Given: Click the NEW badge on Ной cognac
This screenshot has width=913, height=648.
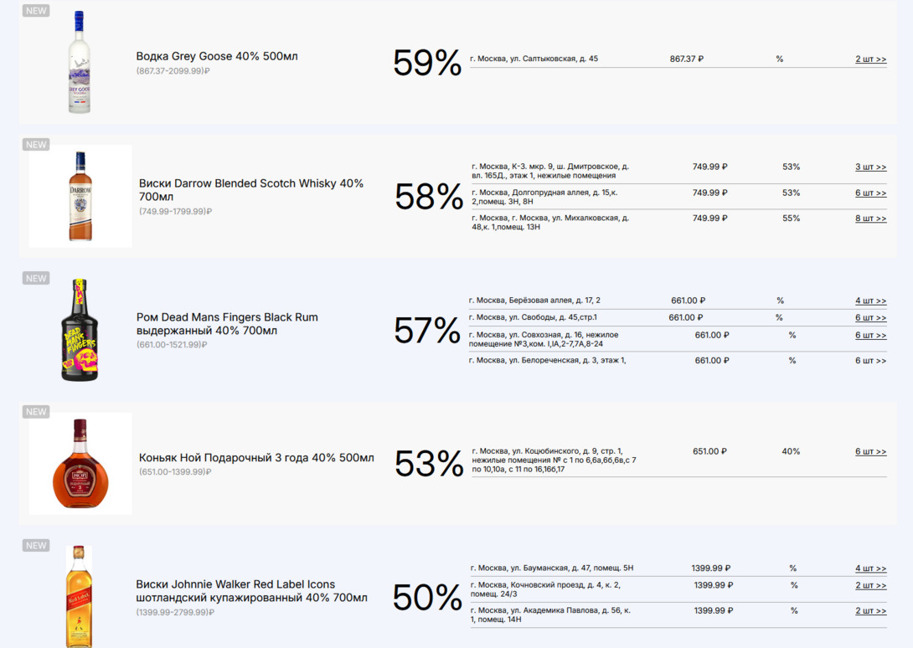Looking at the screenshot, I should [36, 412].
